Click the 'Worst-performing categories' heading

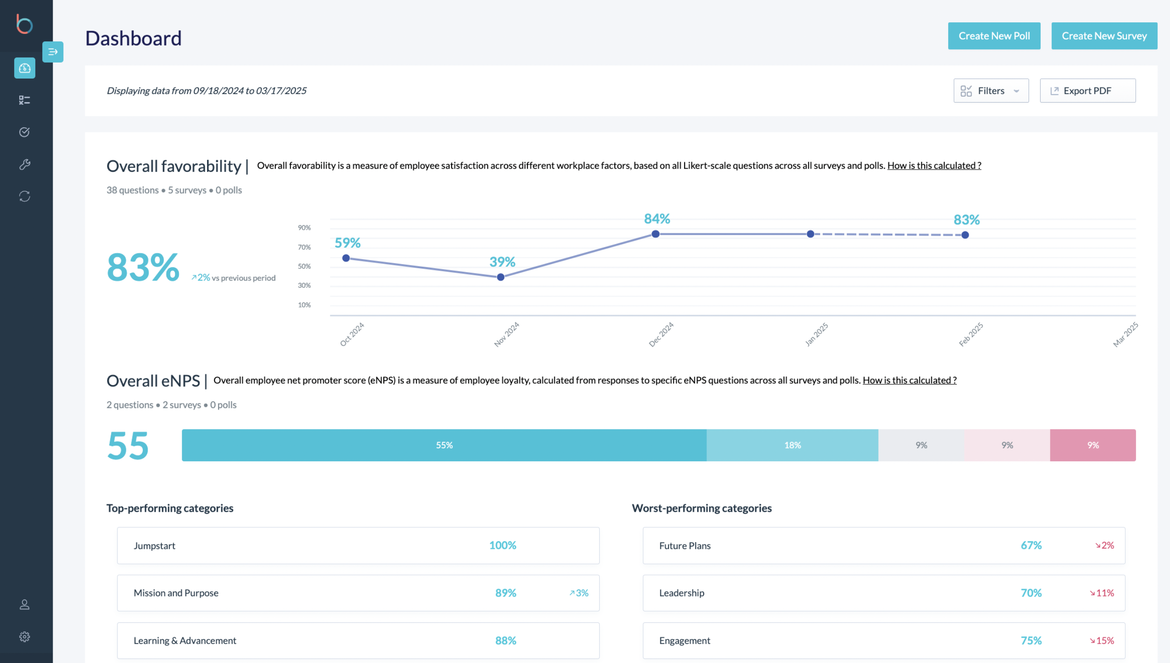[702, 508]
